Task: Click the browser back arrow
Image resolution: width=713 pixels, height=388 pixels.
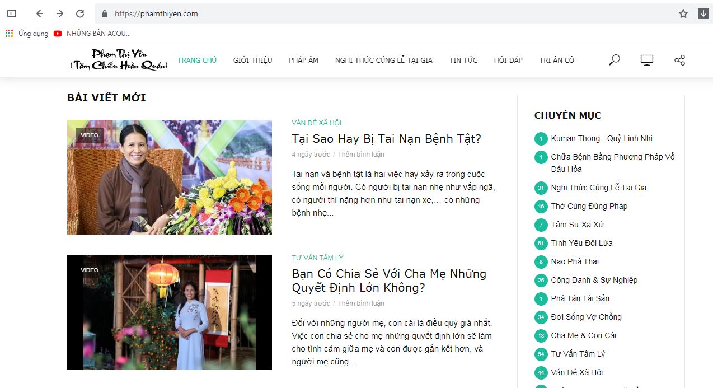Action: click(39, 13)
